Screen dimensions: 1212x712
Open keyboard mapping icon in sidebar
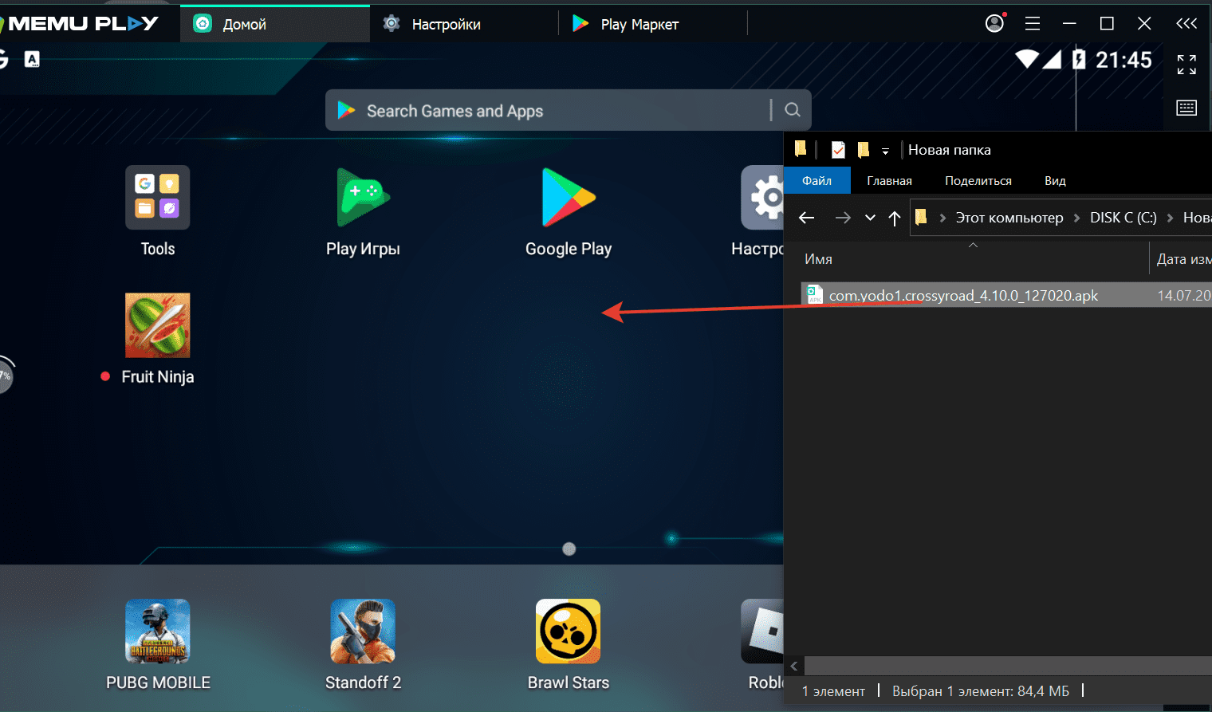click(x=1186, y=108)
